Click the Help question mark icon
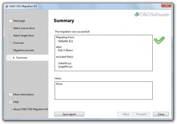This screenshot has height=124, width=177. pyautogui.click(x=11, y=102)
